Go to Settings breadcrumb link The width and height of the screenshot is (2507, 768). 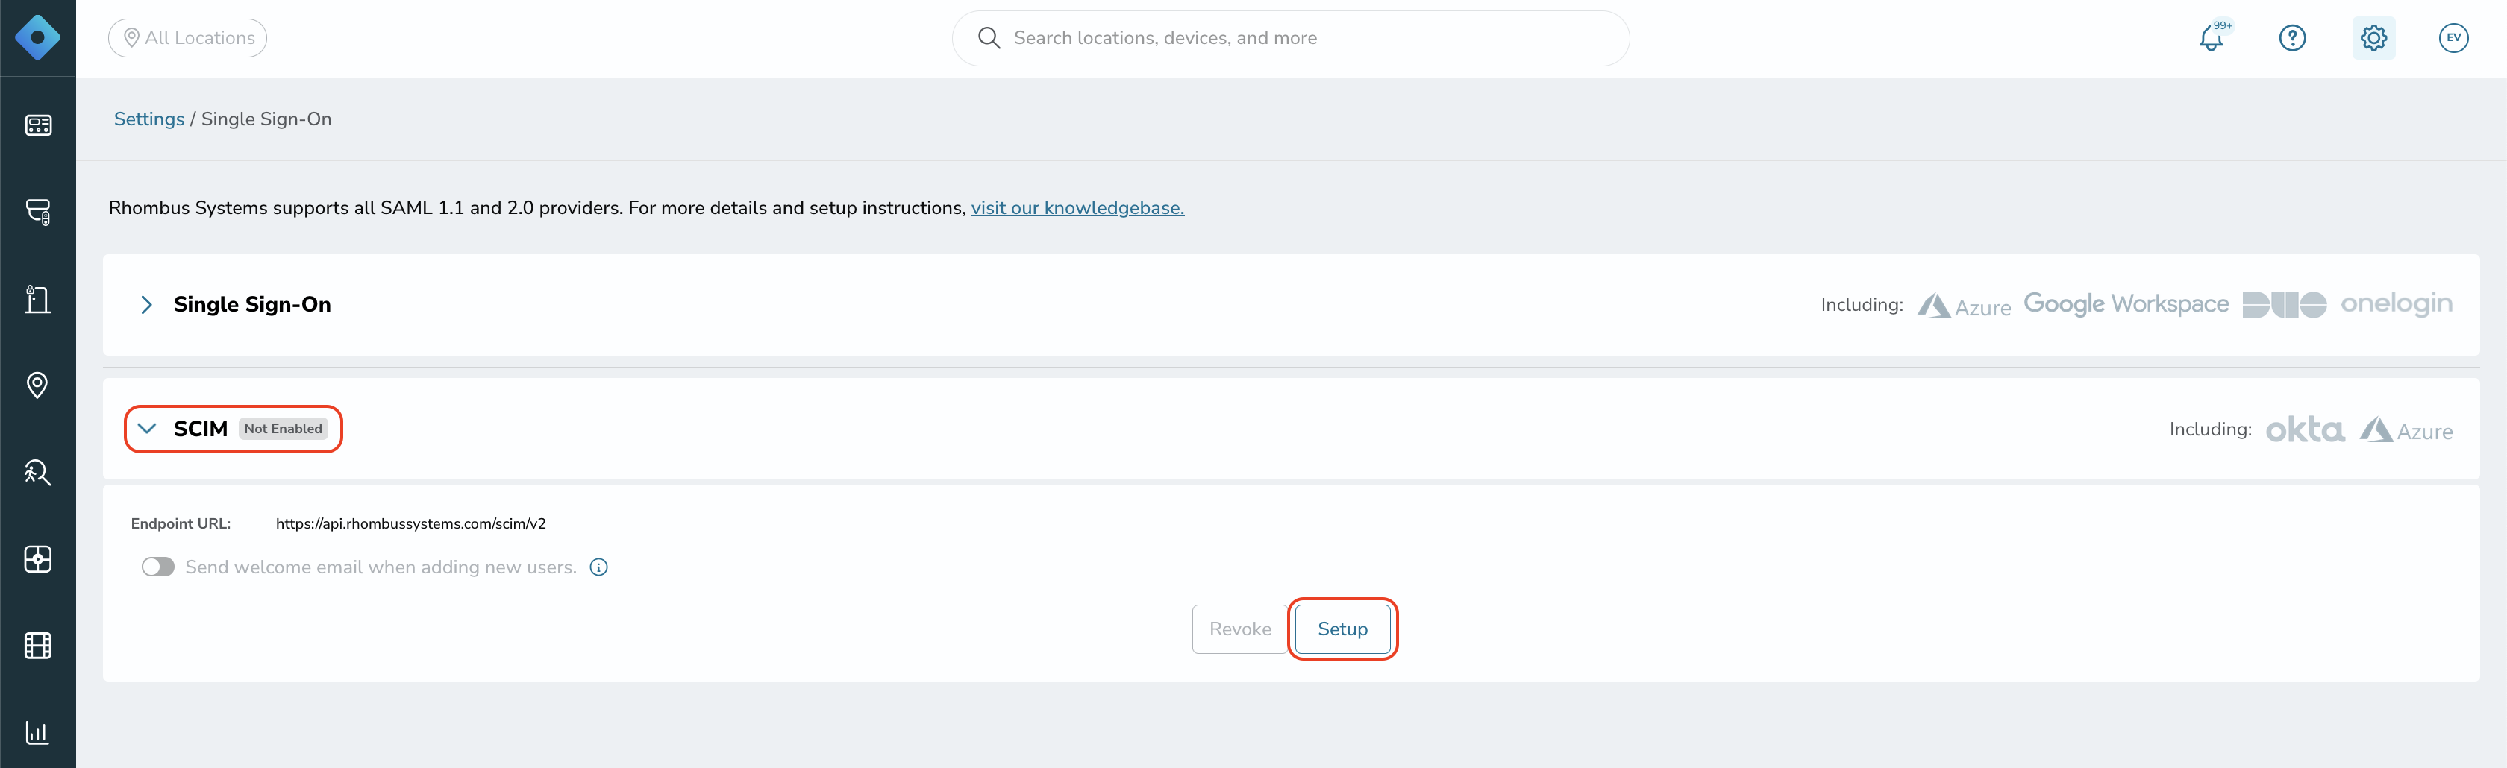pos(149,119)
